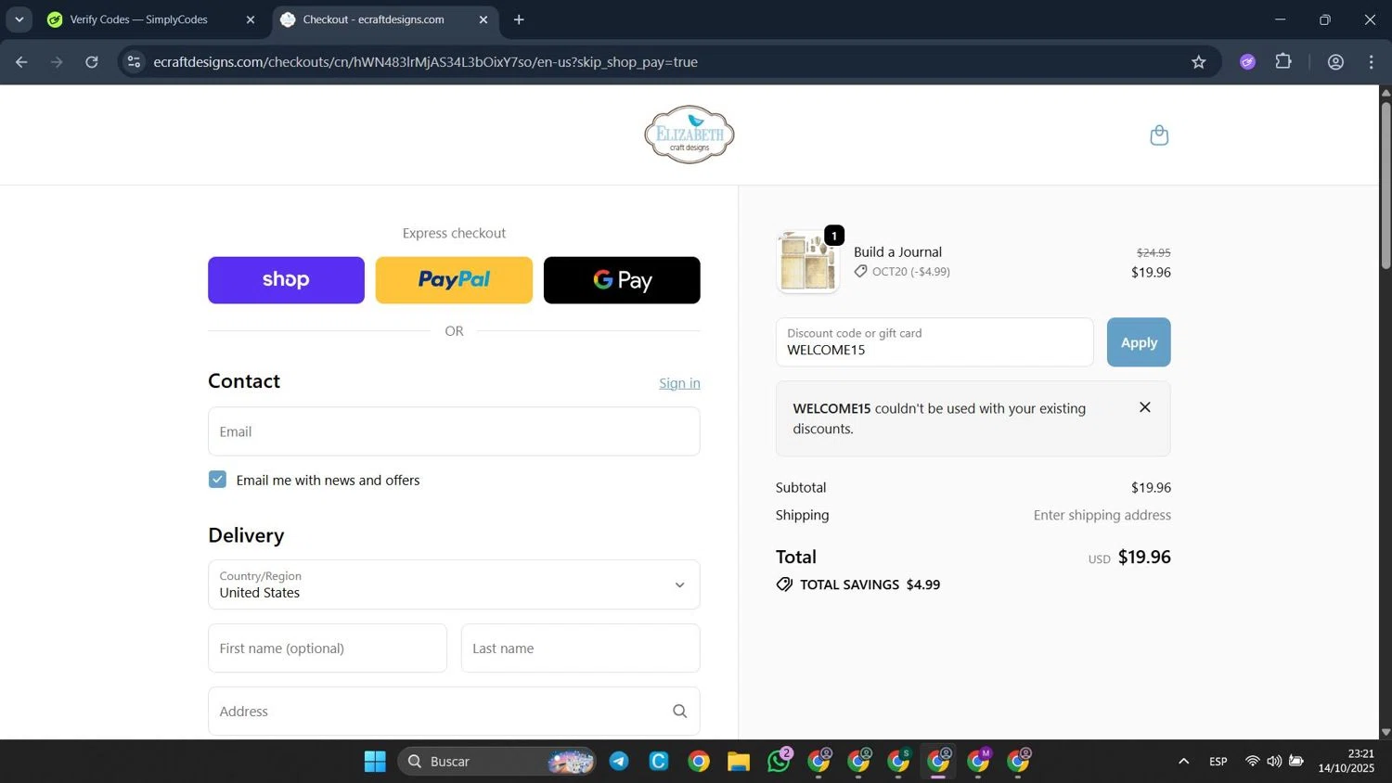Click the page vertical scrollbar

1386,186
